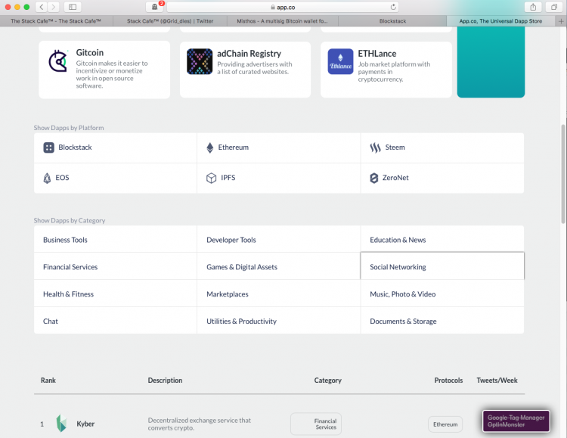Click Kyber's Financial Services category tag
567x438 pixels.
coord(316,424)
